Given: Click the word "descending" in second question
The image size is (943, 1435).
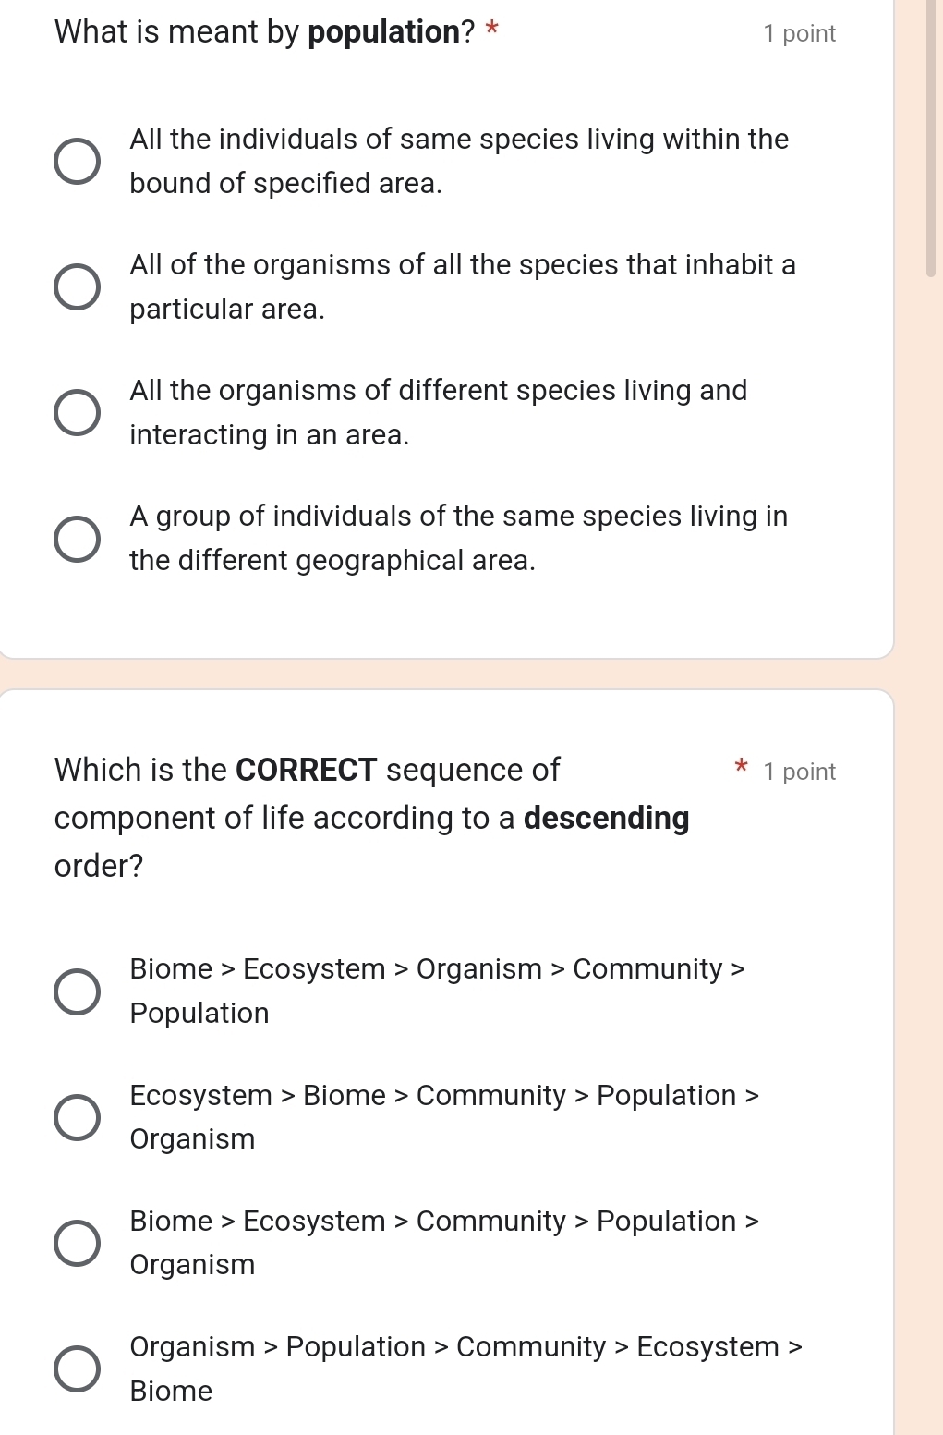Looking at the screenshot, I should point(605,819).
